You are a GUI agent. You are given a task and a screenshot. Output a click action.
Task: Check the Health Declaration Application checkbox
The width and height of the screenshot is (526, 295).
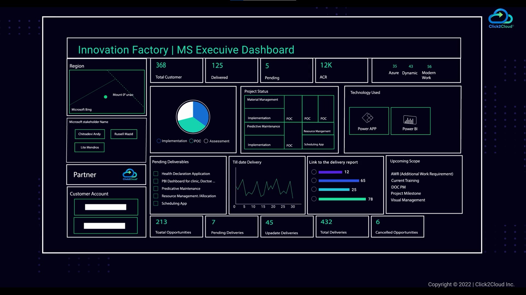coord(155,173)
